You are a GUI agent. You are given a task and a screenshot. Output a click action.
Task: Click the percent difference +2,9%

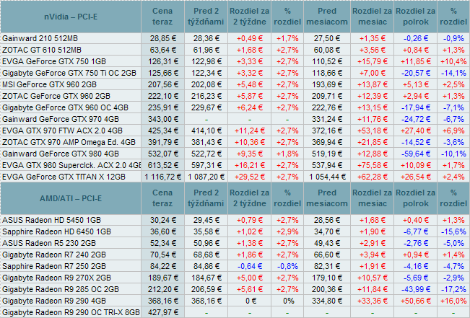[x=287, y=231]
